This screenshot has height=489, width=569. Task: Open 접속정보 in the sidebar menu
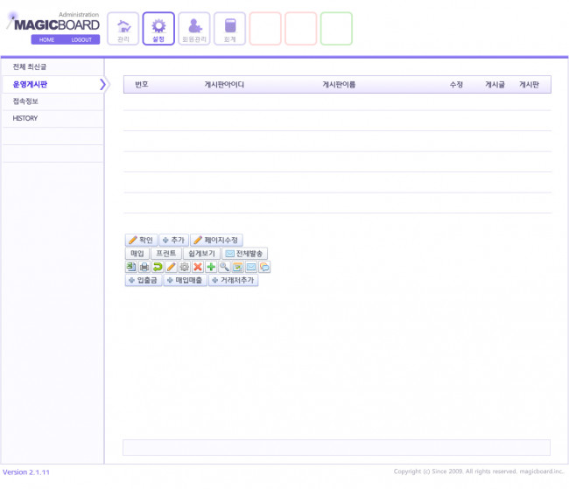(25, 101)
